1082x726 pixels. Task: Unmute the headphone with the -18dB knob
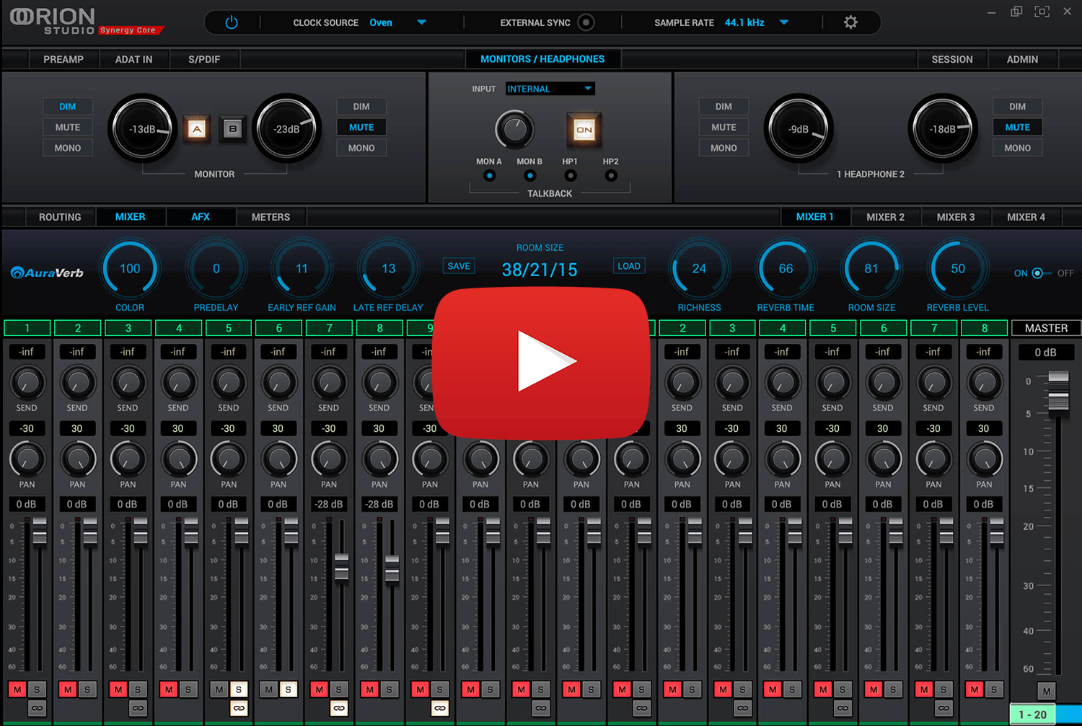1017,127
